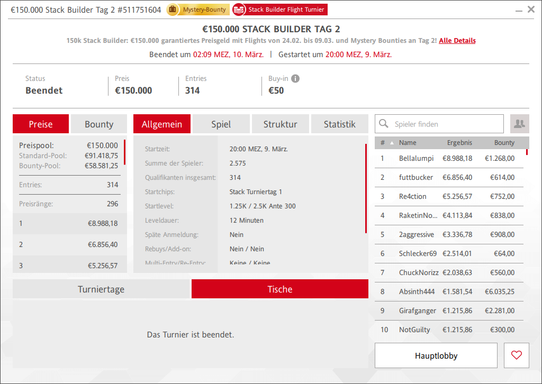Screen dimensions: 542x384
Task: Click the Startlevel value 1.25K / 2.5K Ante 300
Action: (263, 206)
